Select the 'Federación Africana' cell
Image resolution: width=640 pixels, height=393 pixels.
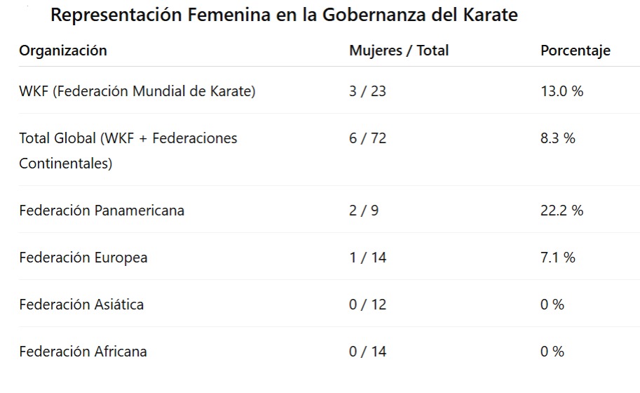click(x=83, y=352)
